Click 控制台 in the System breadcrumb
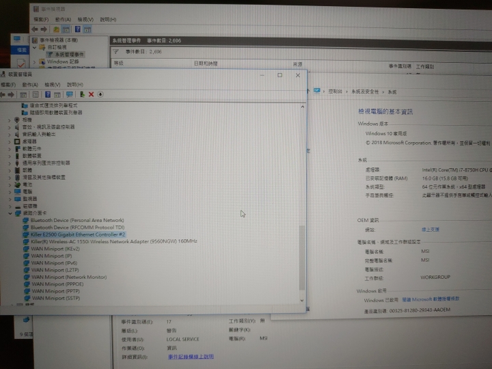Image resolution: width=492 pixels, height=369 pixels. (x=335, y=92)
